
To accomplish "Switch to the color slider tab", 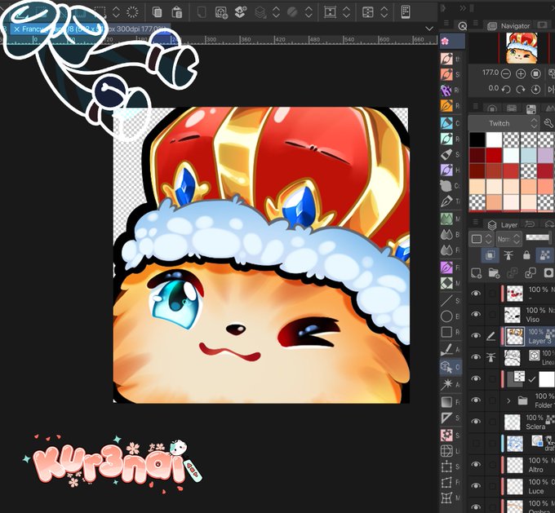I will click(512, 108).
